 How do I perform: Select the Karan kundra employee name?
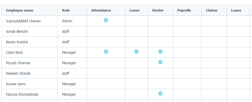pyautogui.click(x=17, y=42)
